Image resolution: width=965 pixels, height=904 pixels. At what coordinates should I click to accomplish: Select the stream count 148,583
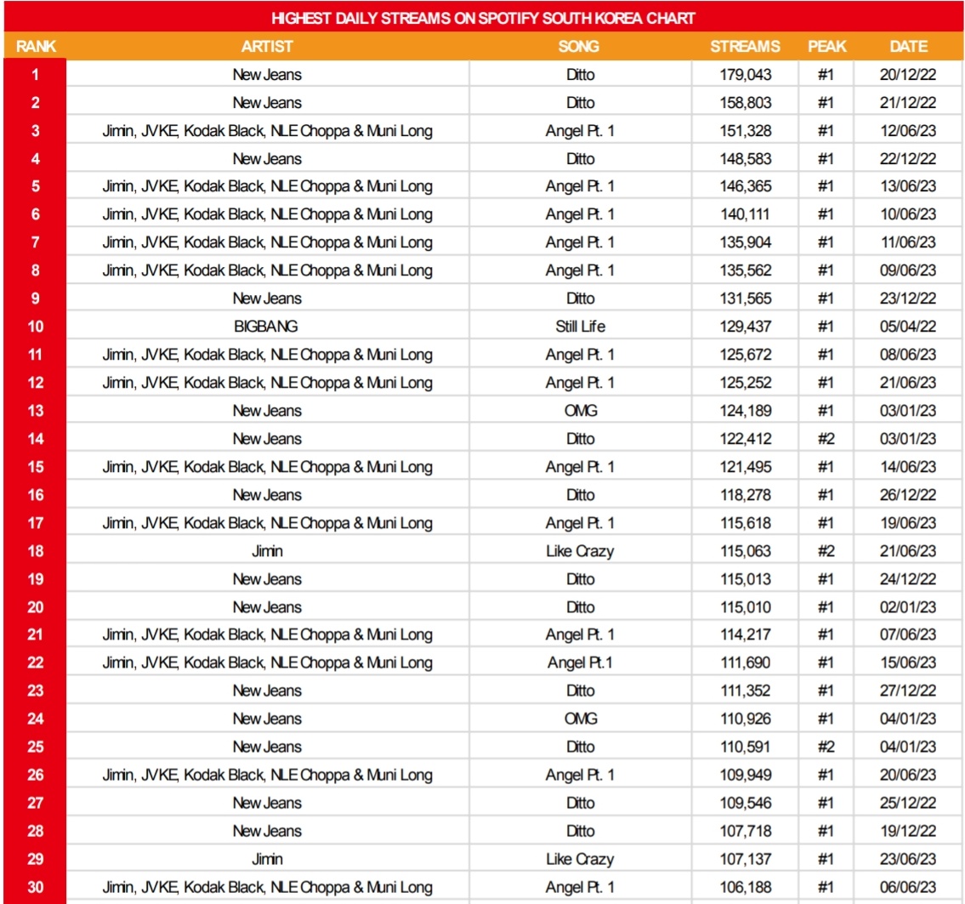(x=746, y=159)
